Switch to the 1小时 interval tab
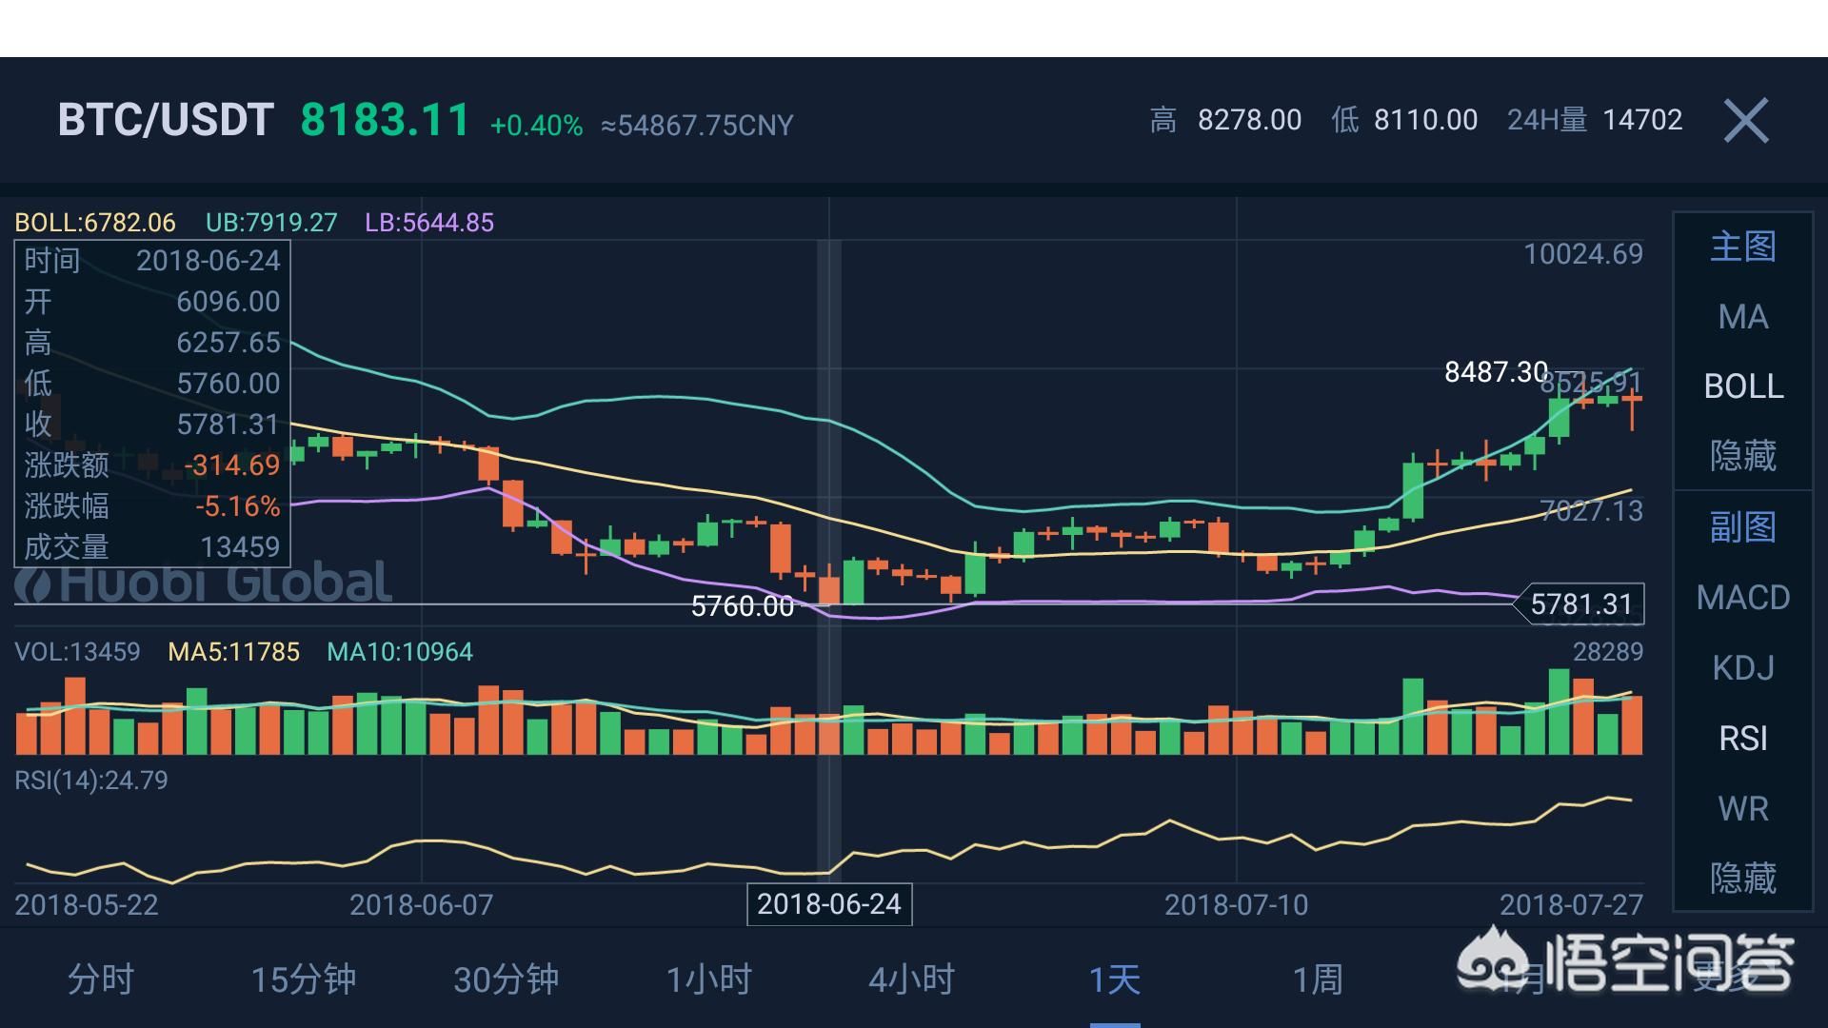Viewport: 1828px width, 1028px height. (709, 979)
